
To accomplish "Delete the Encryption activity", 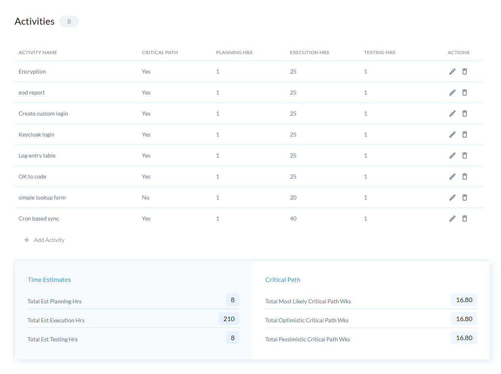I will 465,71.
